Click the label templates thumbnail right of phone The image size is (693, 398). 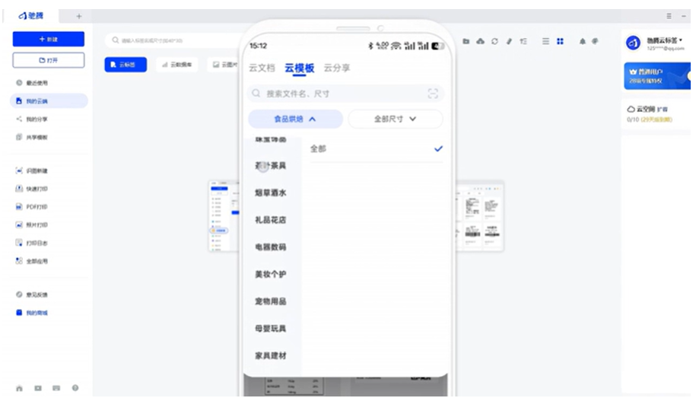pos(480,217)
